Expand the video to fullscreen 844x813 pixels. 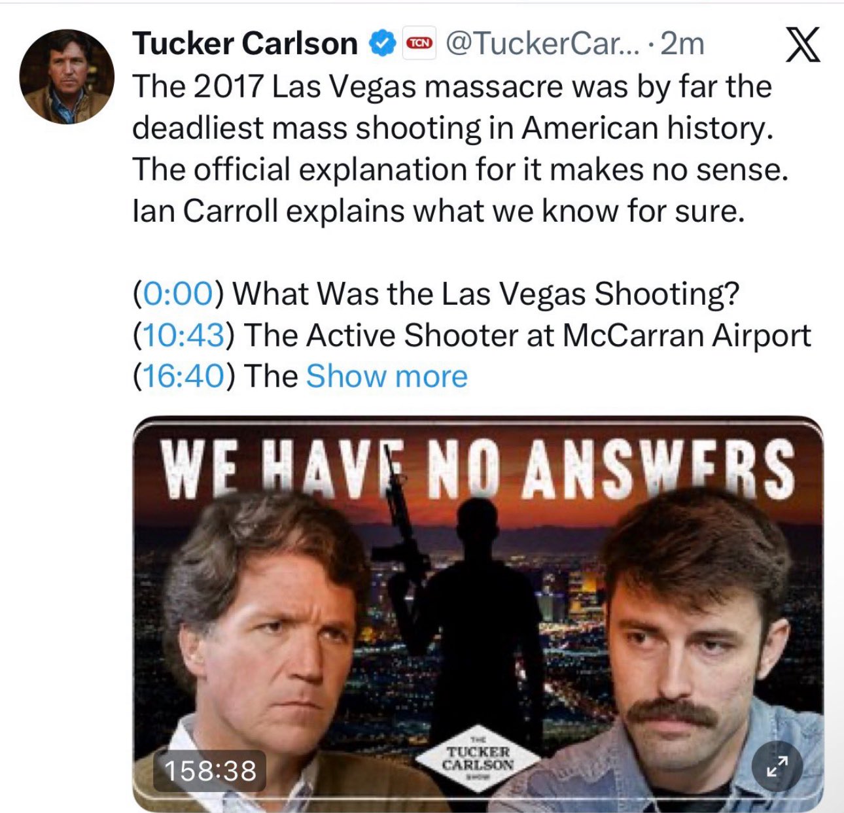point(777,767)
